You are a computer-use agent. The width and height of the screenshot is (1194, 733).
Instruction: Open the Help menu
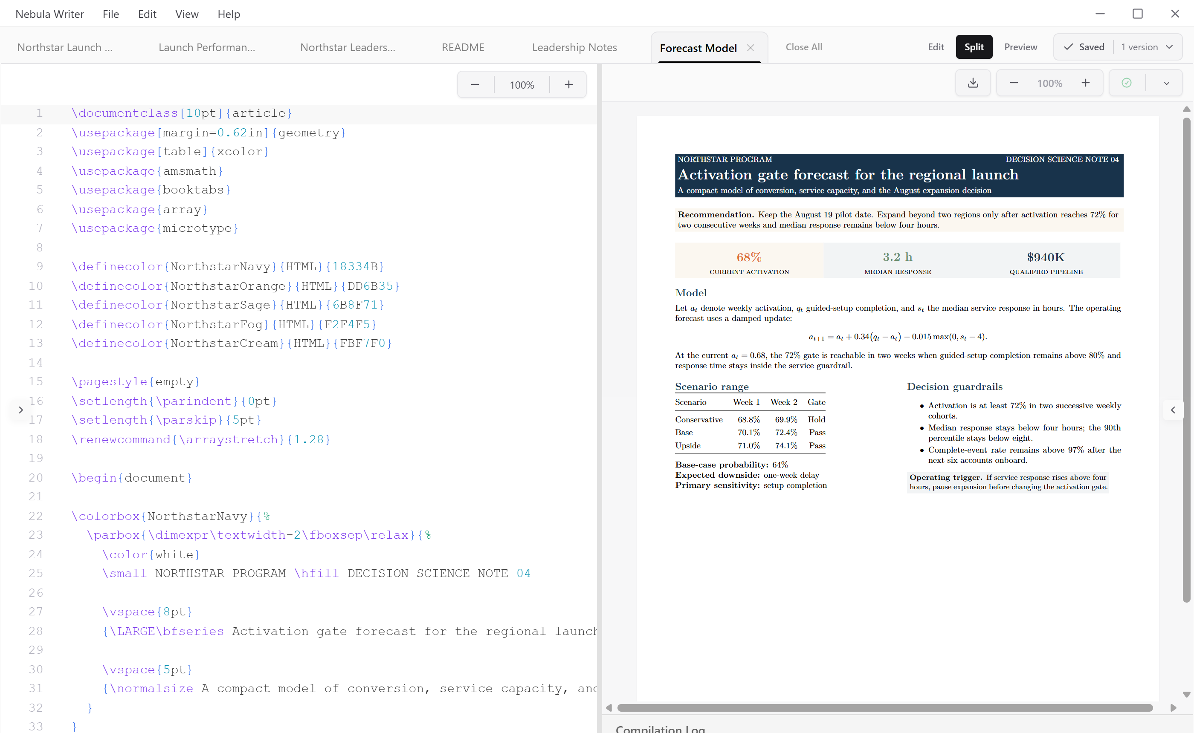click(x=229, y=14)
